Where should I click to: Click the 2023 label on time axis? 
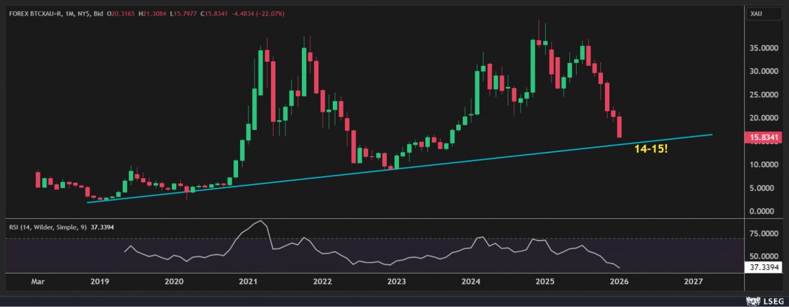pyautogui.click(x=396, y=281)
